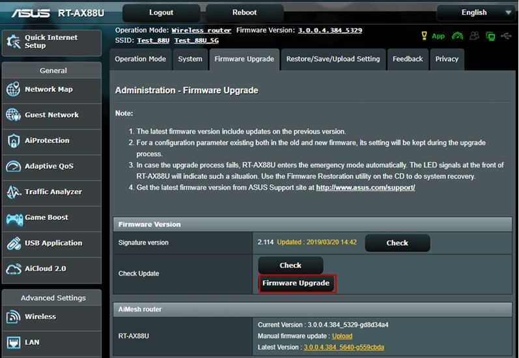The height and width of the screenshot is (358, 519).
Task: Open AiCloud 2.0 menu item
Action: pyautogui.click(x=51, y=269)
